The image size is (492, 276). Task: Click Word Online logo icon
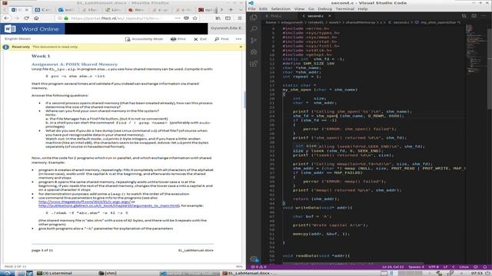click(10, 29)
